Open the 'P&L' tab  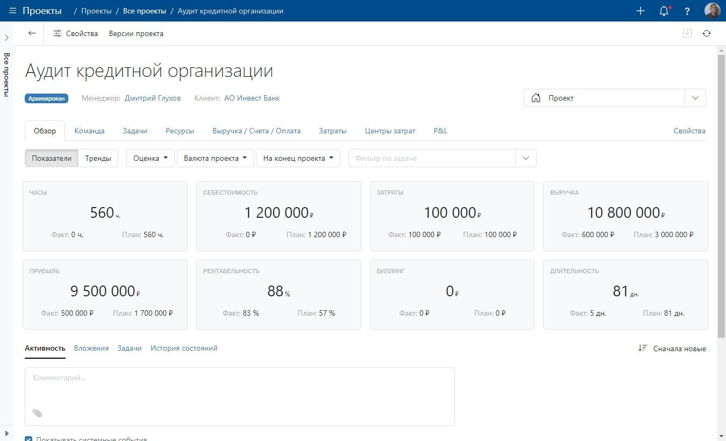[440, 131]
